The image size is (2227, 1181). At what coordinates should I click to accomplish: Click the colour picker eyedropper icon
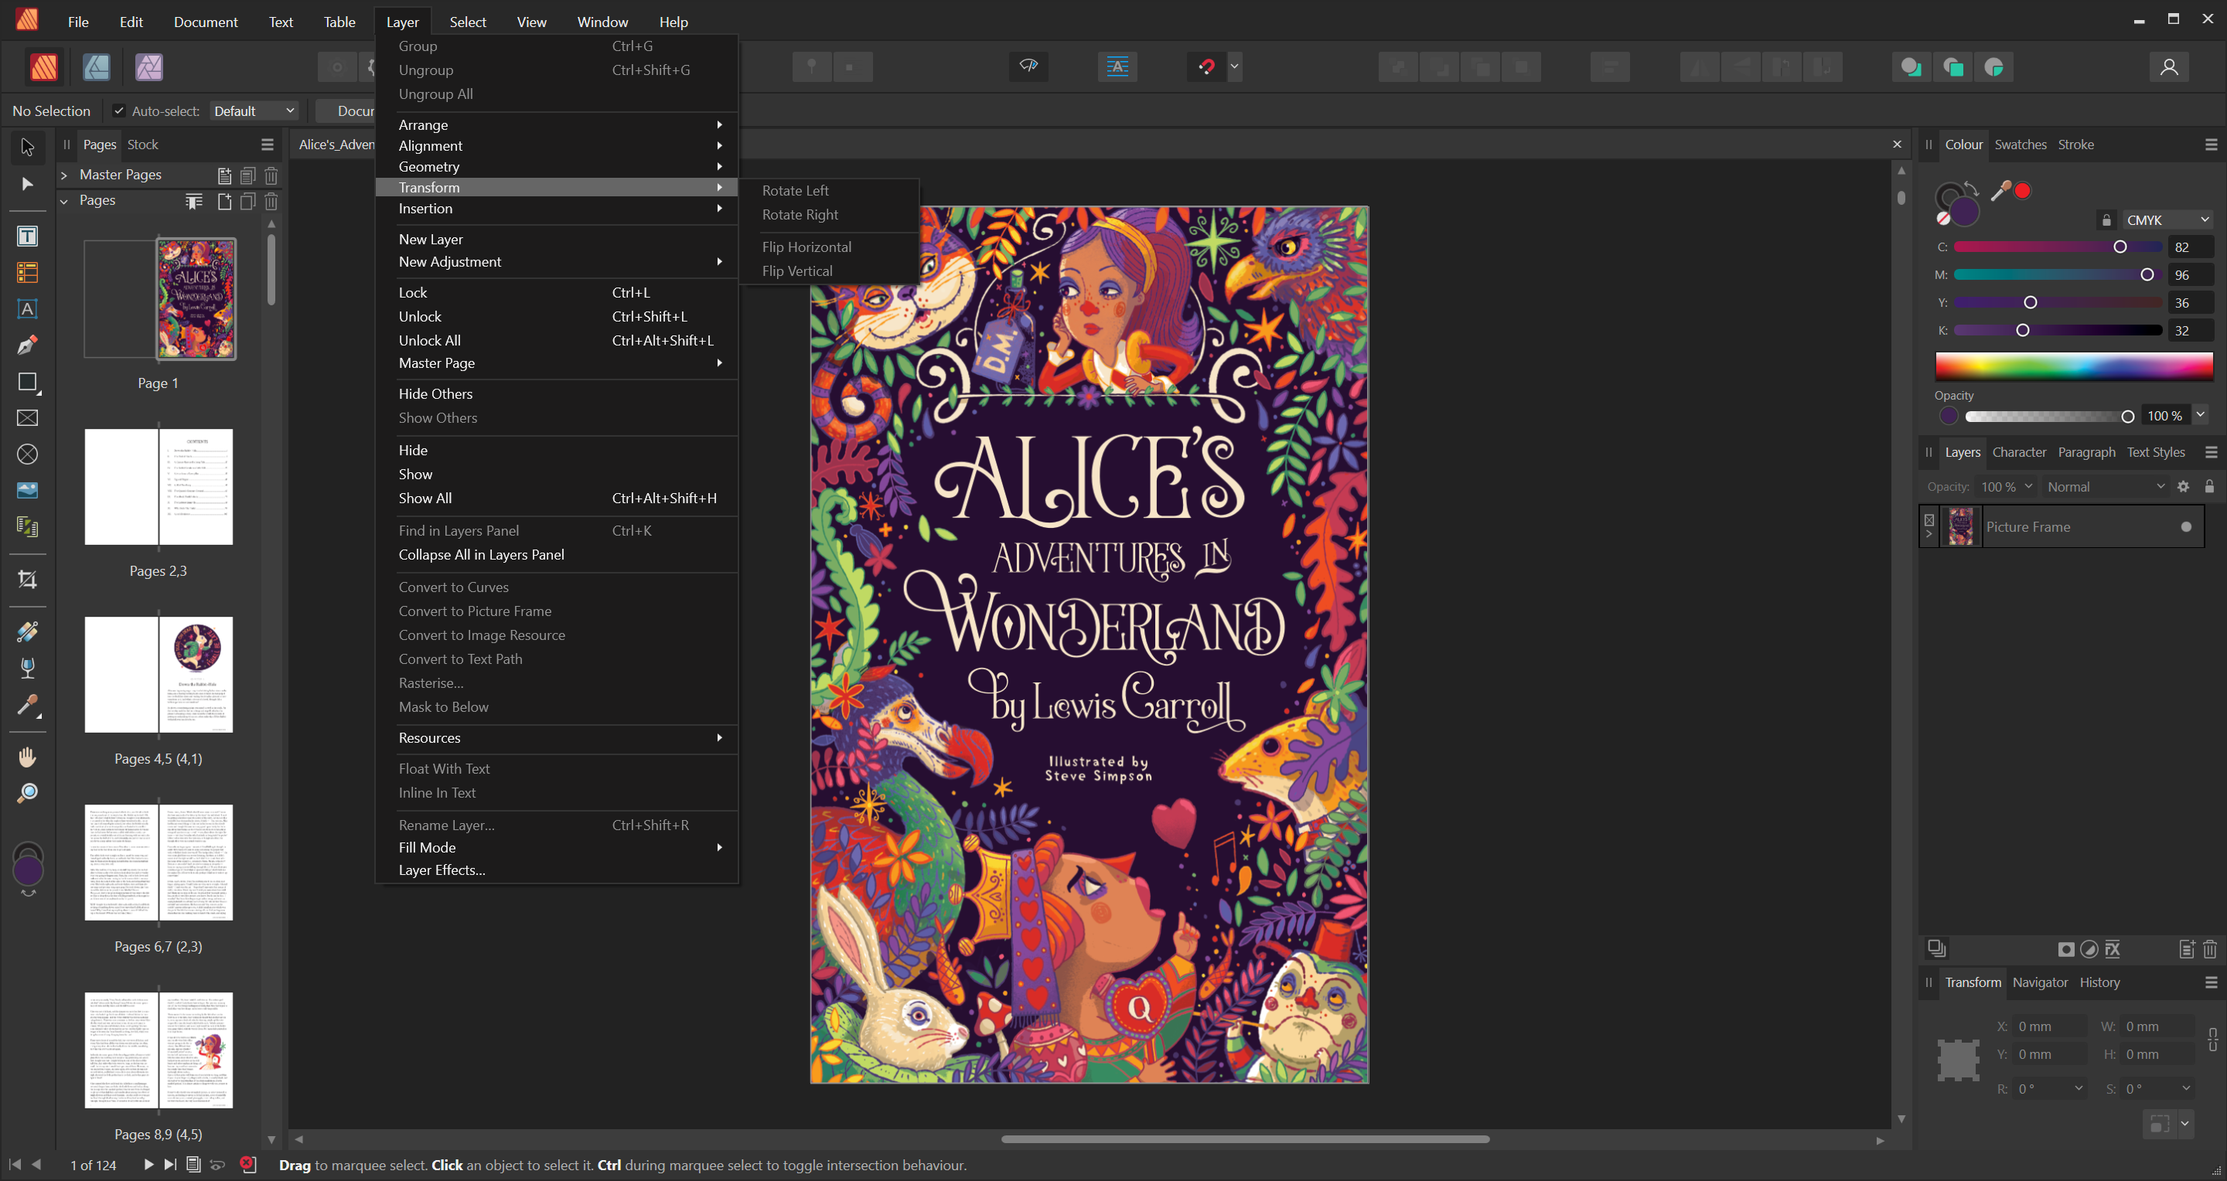tap(2000, 192)
